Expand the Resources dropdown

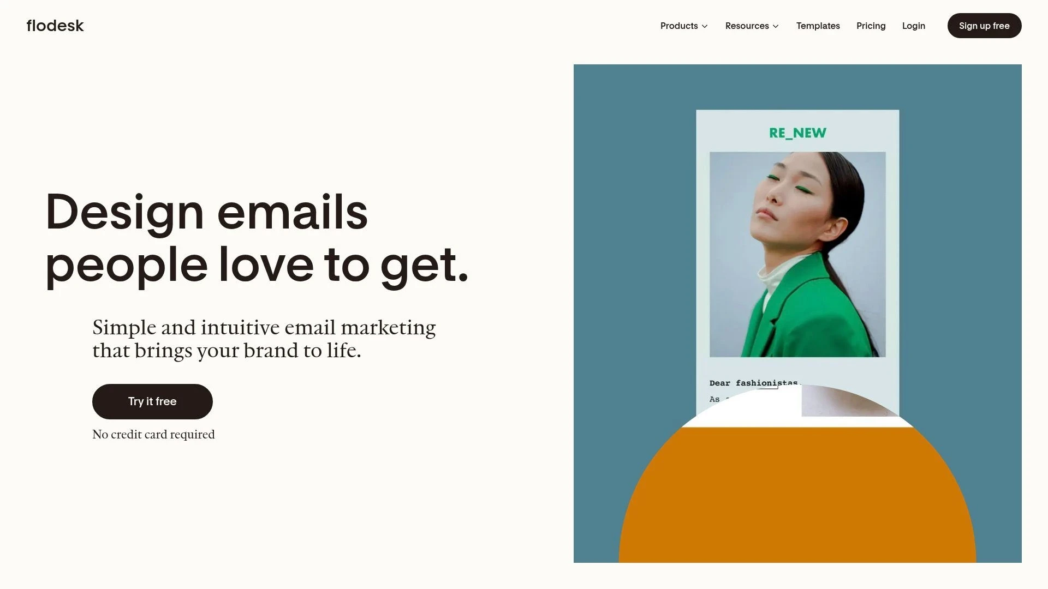pos(752,25)
